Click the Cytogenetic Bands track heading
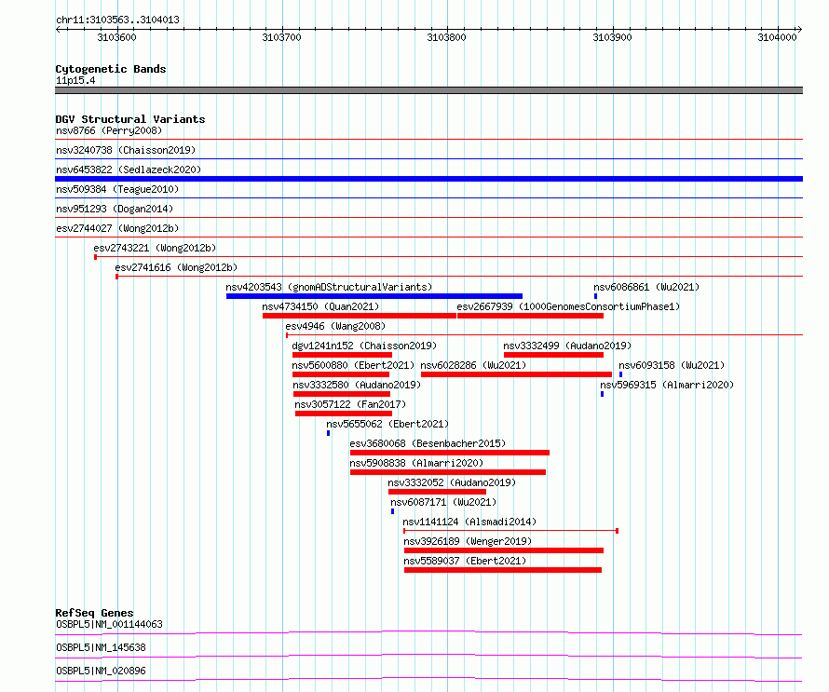Viewport: 829px width, 692px height. 111,69
